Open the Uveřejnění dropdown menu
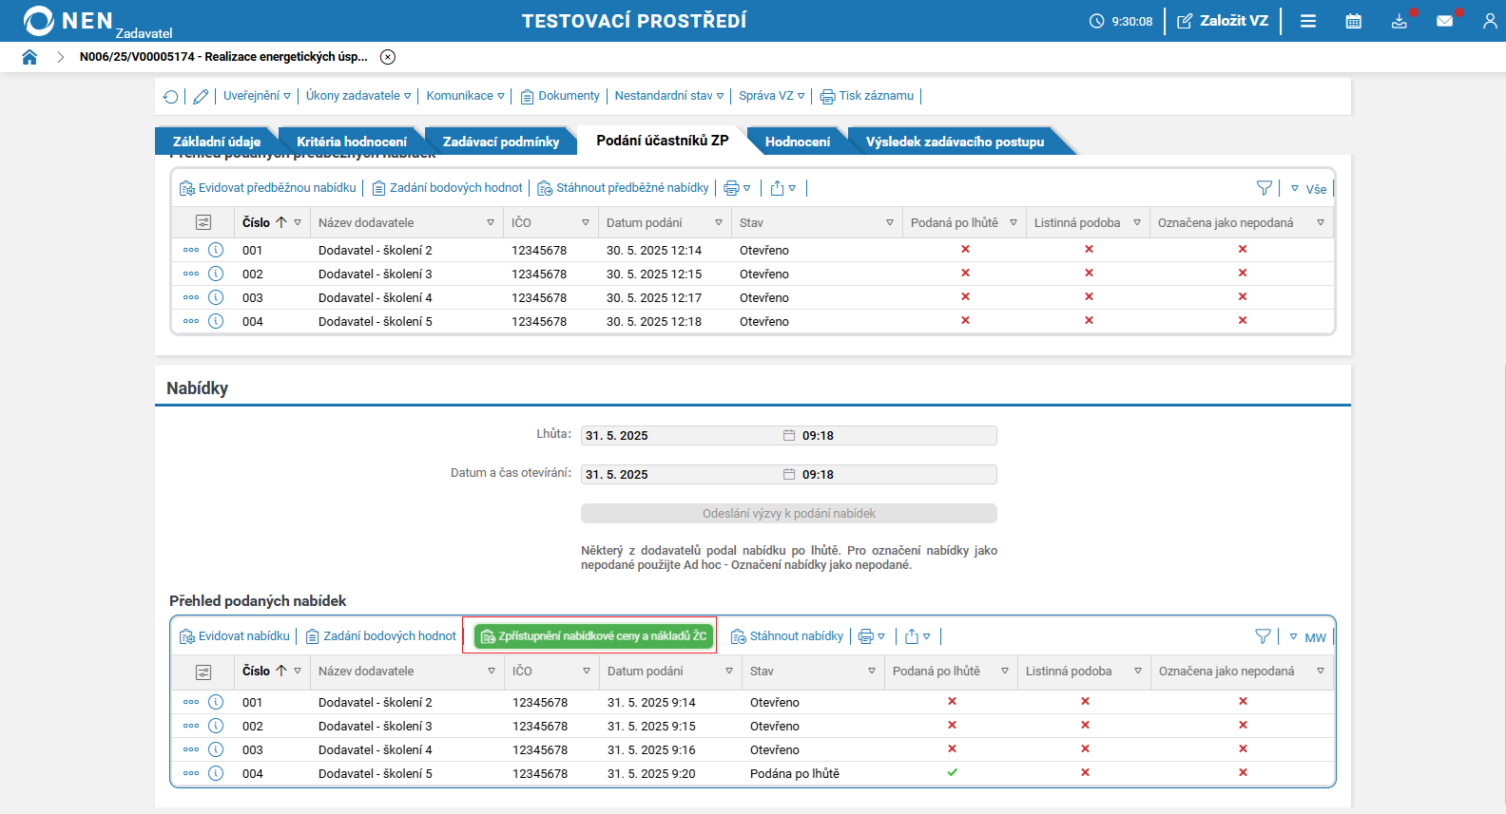This screenshot has width=1506, height=814. 257,96
